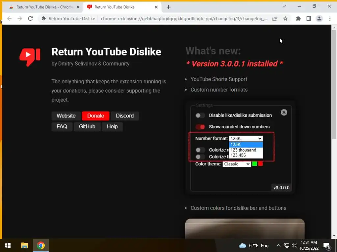Open the FAQ button

pyautogui.click(x=62, y=126)
